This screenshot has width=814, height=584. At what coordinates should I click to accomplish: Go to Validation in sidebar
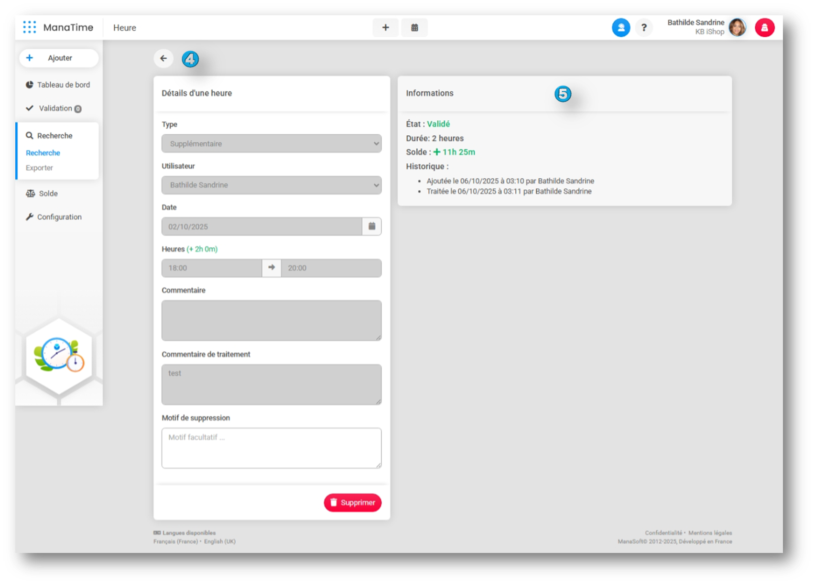[x=55, y=108]
